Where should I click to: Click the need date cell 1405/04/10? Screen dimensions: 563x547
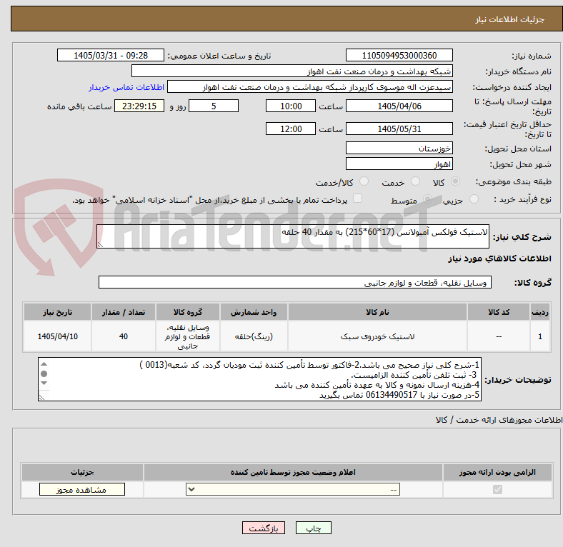(x=57, y=336)
